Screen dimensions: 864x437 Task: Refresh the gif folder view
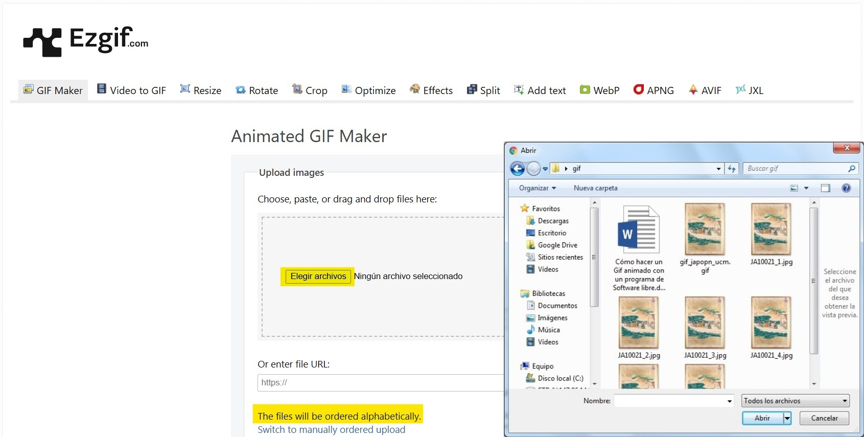click(x=732, y=169)
